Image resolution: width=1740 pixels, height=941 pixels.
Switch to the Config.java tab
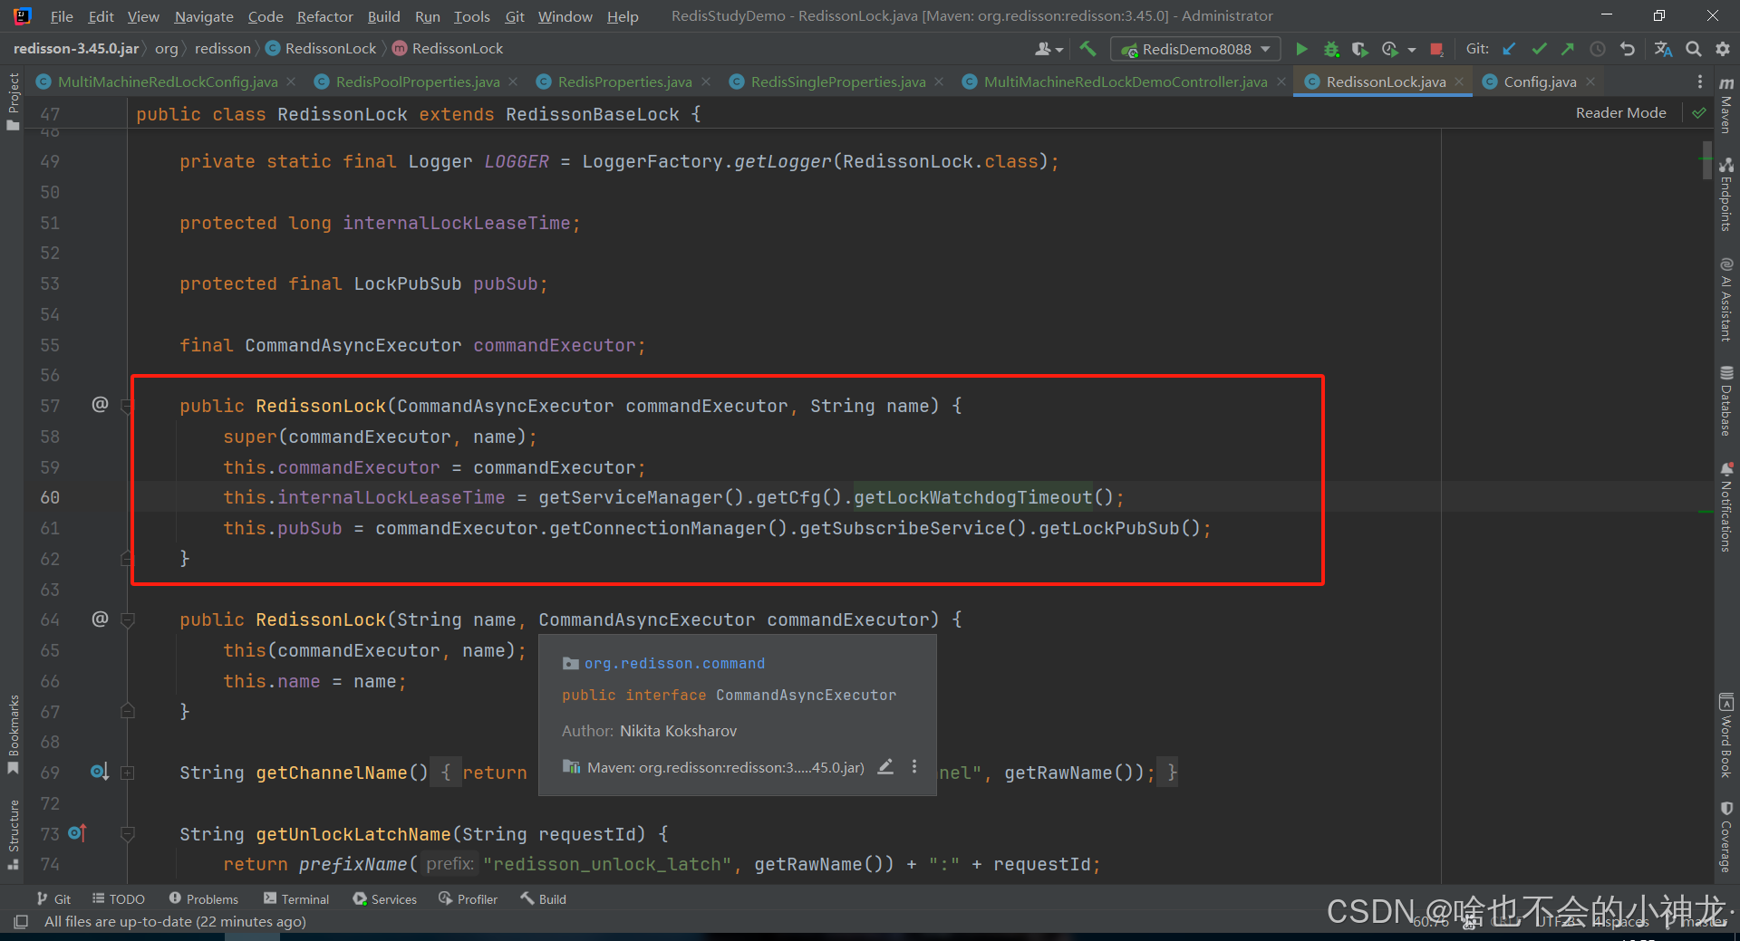tap(1540, 82)
